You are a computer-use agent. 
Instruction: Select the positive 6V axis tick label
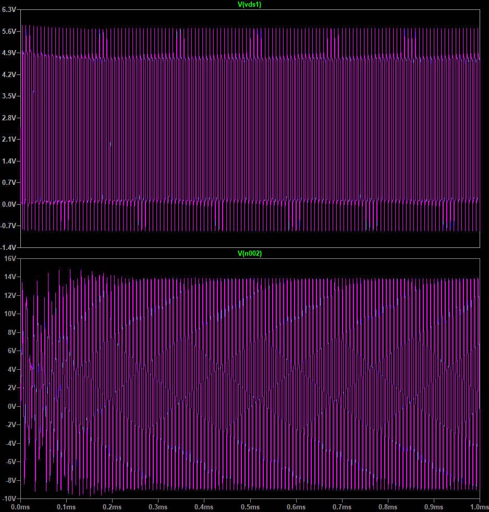pos(12,351)
